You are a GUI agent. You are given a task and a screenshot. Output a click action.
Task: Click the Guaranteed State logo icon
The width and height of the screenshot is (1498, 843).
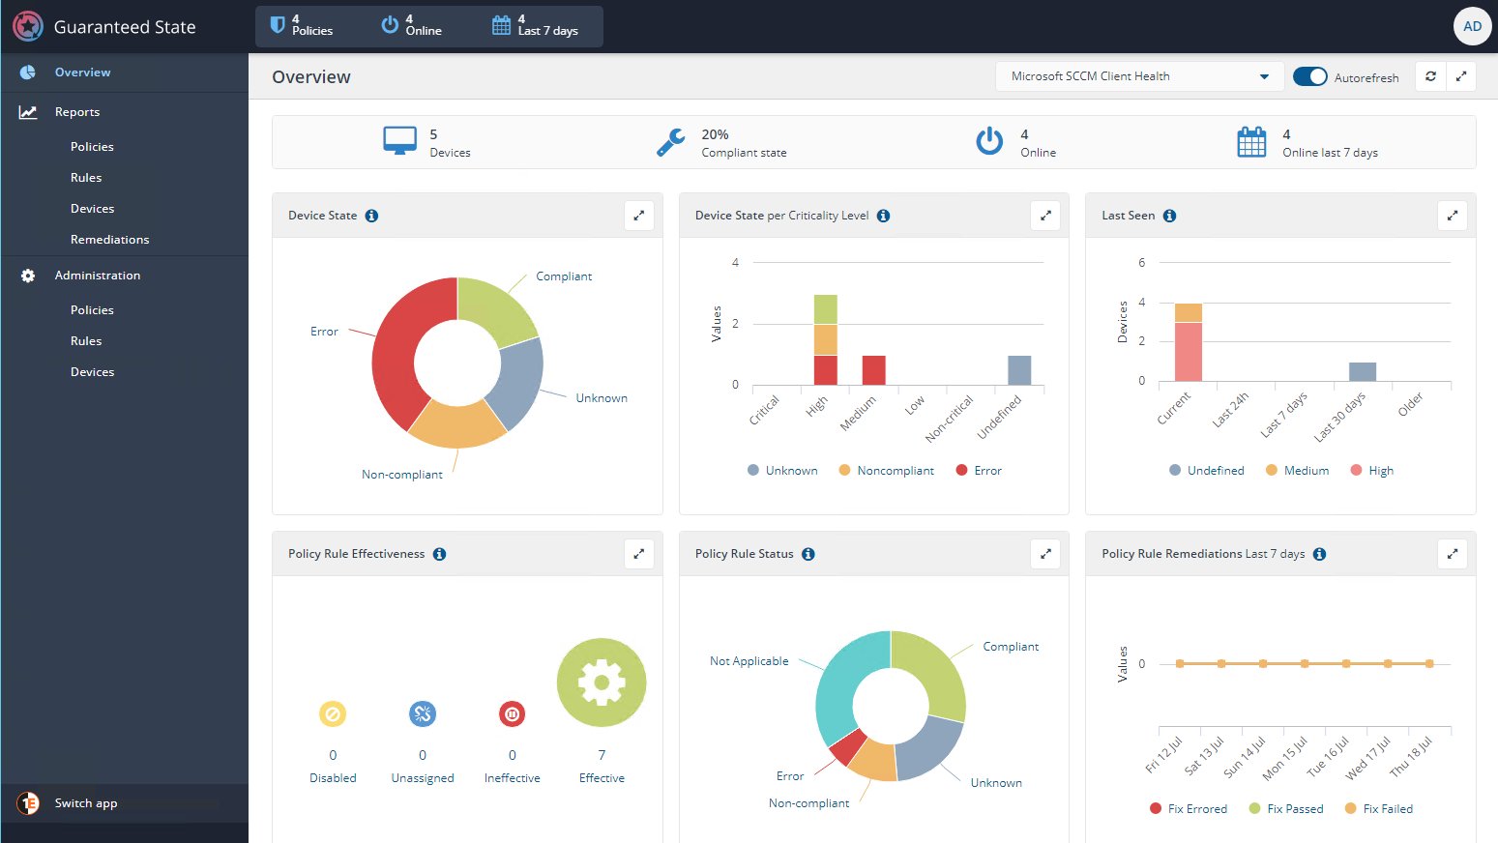28,26
